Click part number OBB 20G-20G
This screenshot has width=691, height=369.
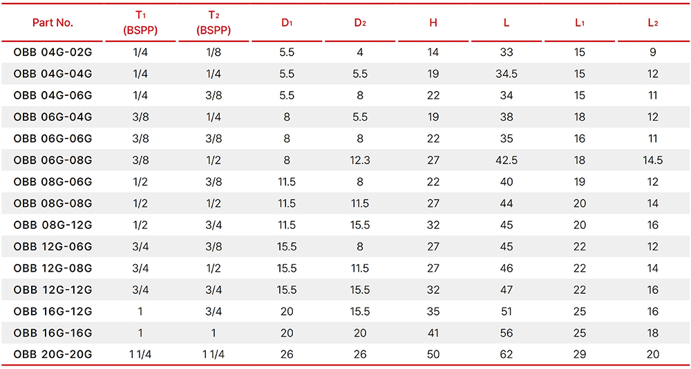point(53,355)
